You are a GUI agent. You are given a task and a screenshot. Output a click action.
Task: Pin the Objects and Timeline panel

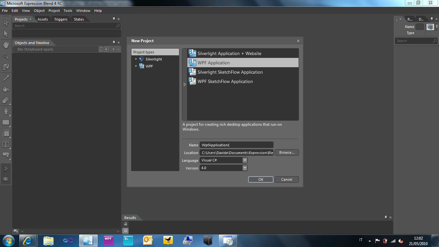coord(113,42)
